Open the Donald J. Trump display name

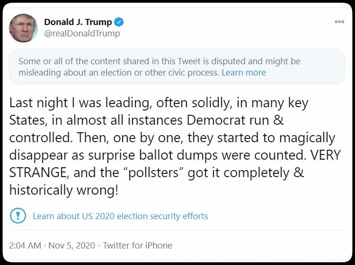[78, 22]
